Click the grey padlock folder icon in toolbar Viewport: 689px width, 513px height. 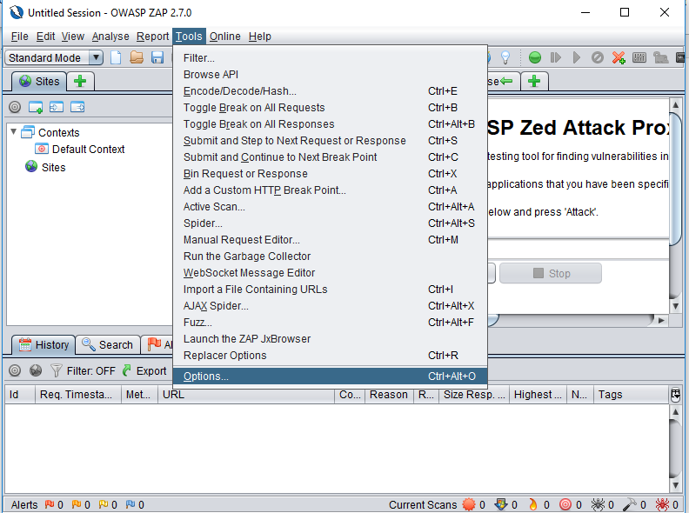tap(660, 57)
